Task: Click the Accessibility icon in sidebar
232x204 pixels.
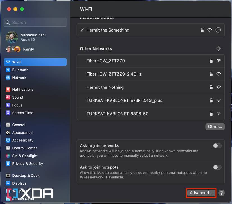Action: (8, 140)
